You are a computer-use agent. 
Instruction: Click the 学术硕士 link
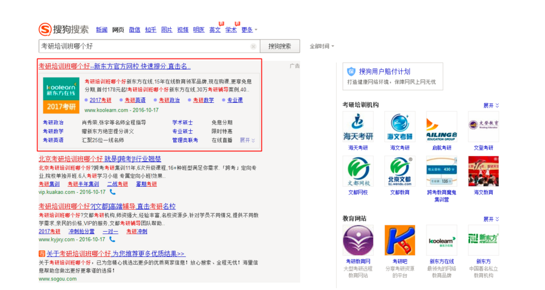(x=182, y=122)
